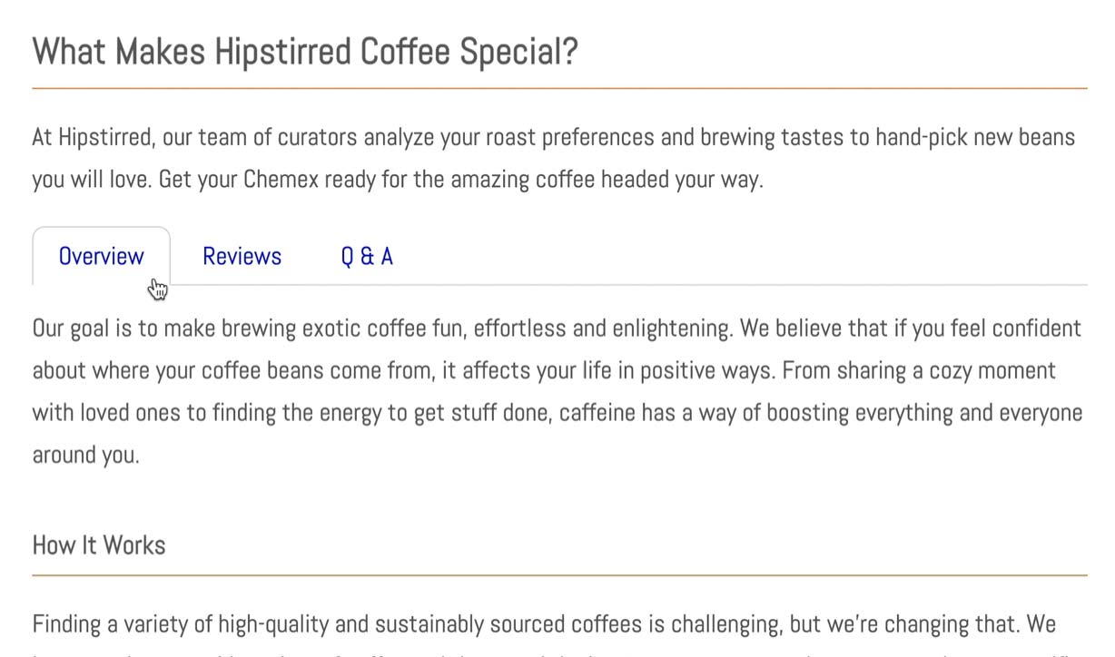
Task: Click the words 'around you.' ending the paragraph
Action: pos(86,455)
